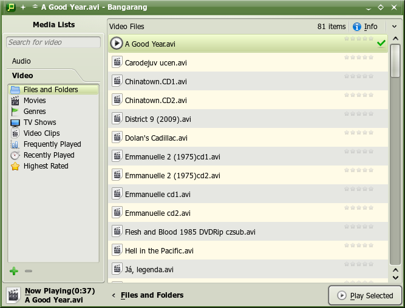This screenshot has height=308, width=405.
Task: Set star rating for Dolan's Cadillac.avi
Action: tap(359, 133)
